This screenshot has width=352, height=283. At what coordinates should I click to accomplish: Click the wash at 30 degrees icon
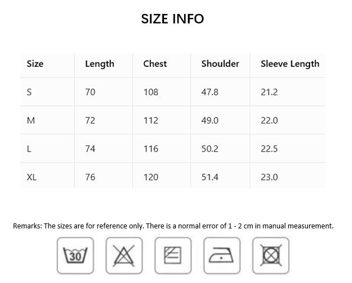click(75, 255)
